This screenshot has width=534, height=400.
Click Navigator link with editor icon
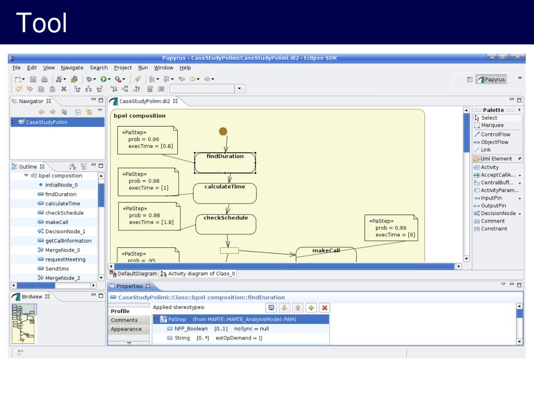click(89, 112)
